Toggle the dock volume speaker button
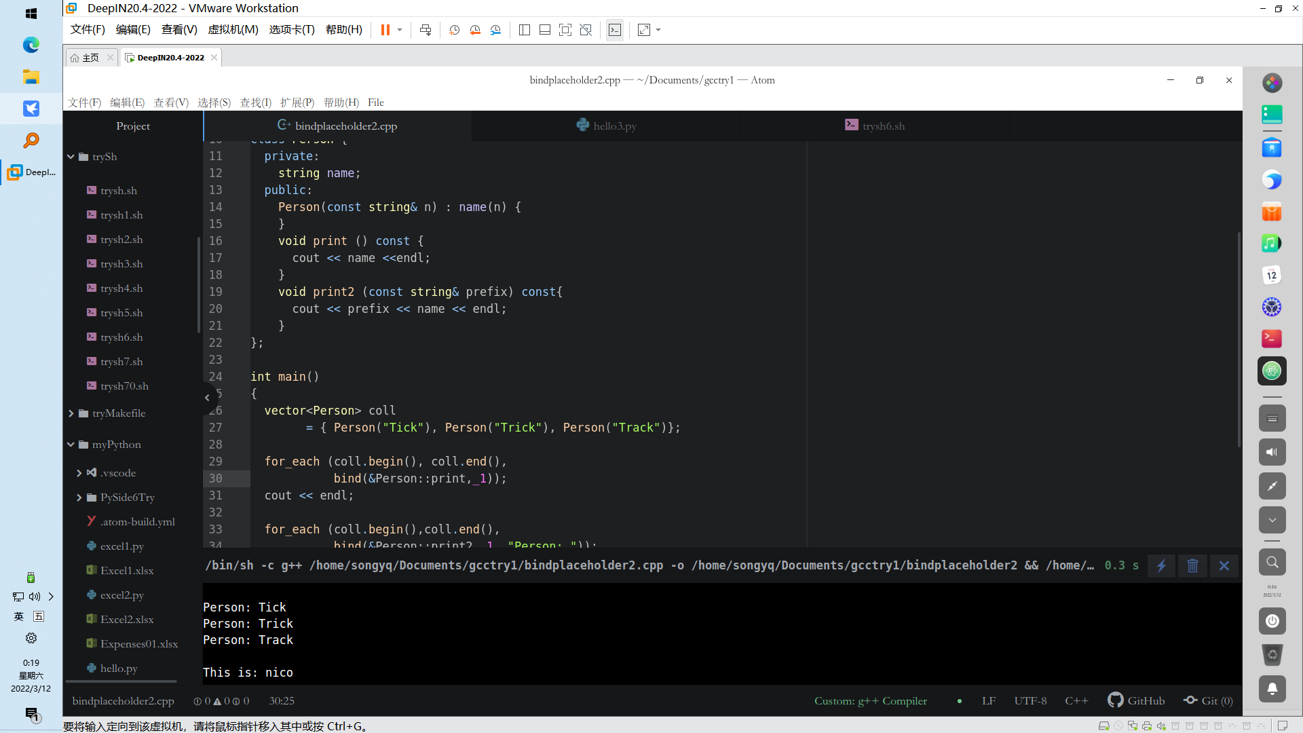 (x=1272, y=452)
